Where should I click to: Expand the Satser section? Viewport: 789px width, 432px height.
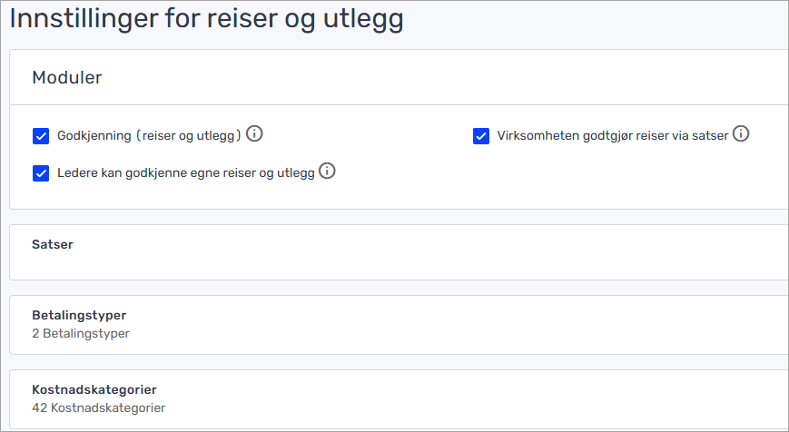point(53,244)
